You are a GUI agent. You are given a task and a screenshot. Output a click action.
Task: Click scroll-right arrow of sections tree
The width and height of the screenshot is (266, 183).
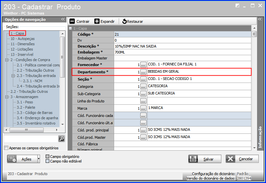tap(57, 130)
